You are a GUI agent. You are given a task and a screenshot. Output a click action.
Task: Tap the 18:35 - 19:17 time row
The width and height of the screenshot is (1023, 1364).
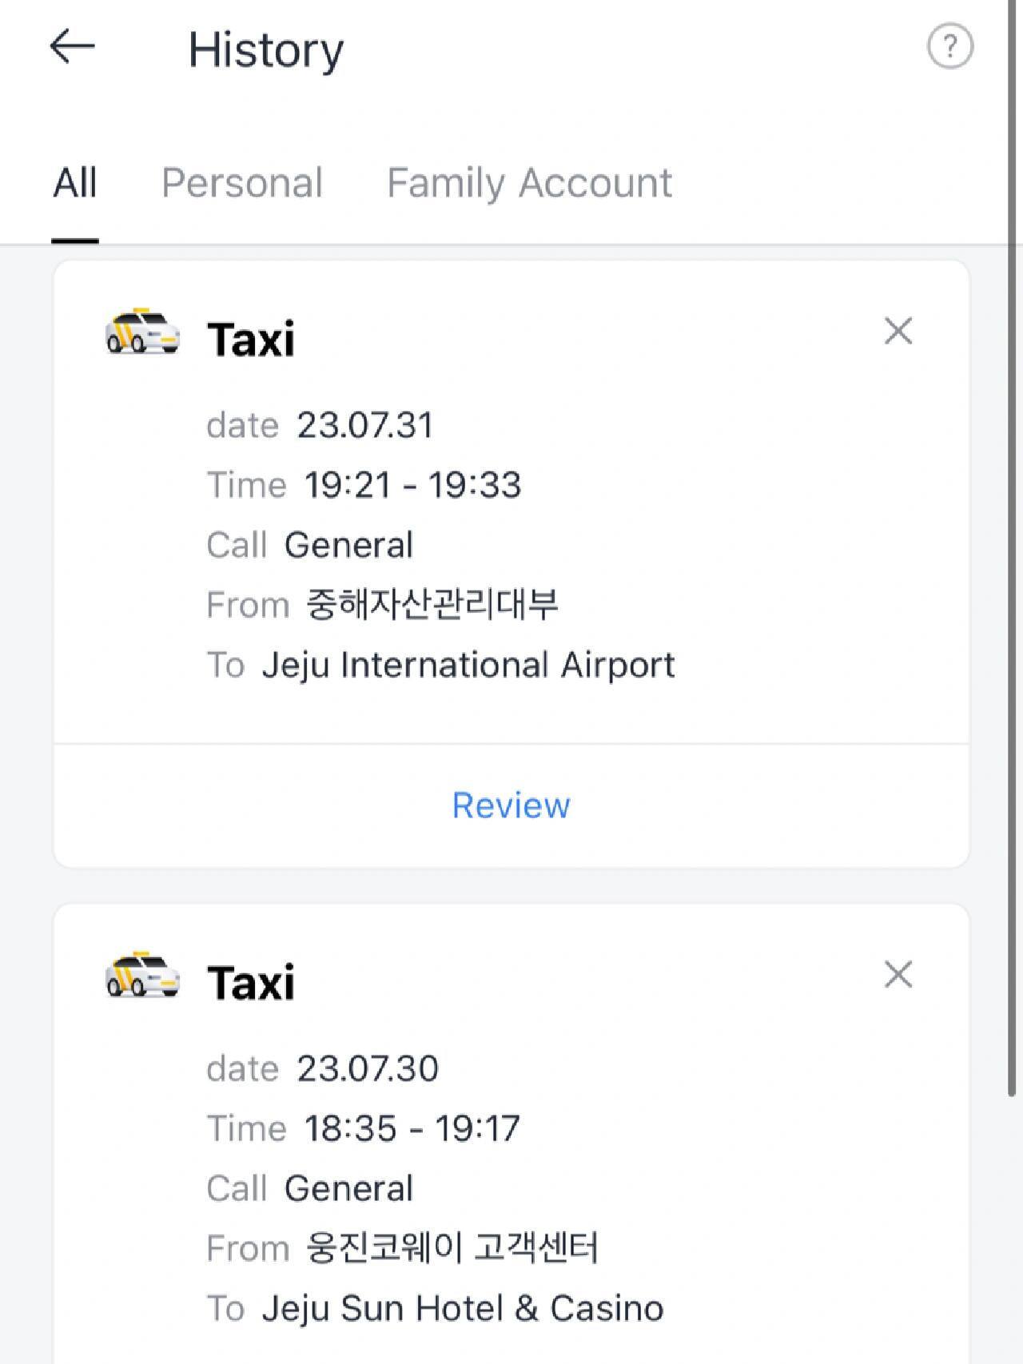click(x=364, y=1129)
